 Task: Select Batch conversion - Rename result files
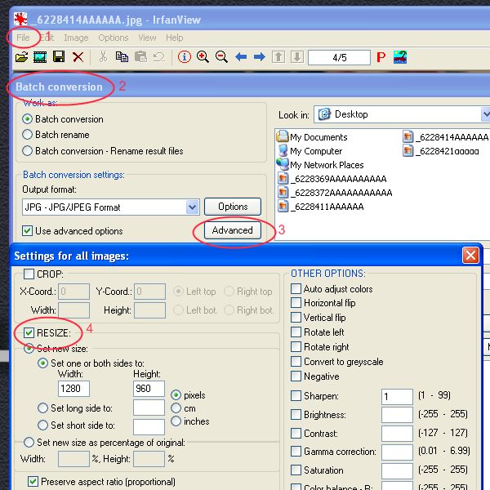[28, 151]
